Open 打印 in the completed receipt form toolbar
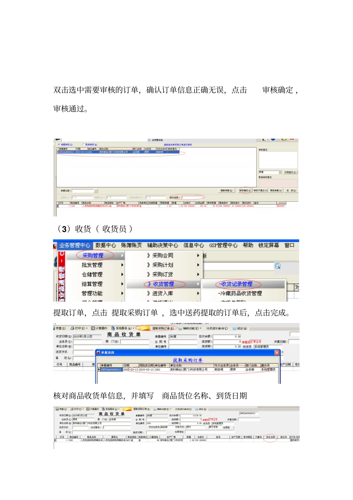The width and height of the screenshot is (353, 500). pos(77,409)
